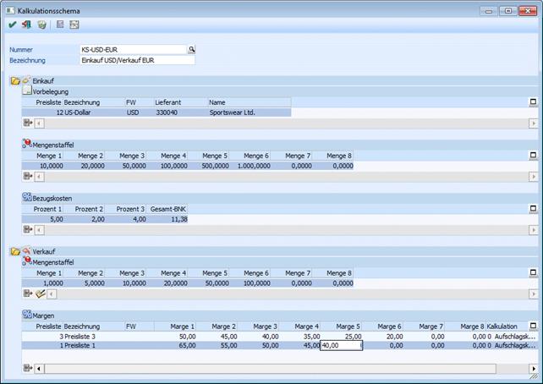Maximize the Margen grid via corner button
Screen dimensions: 543x384
tap(533, 326)
